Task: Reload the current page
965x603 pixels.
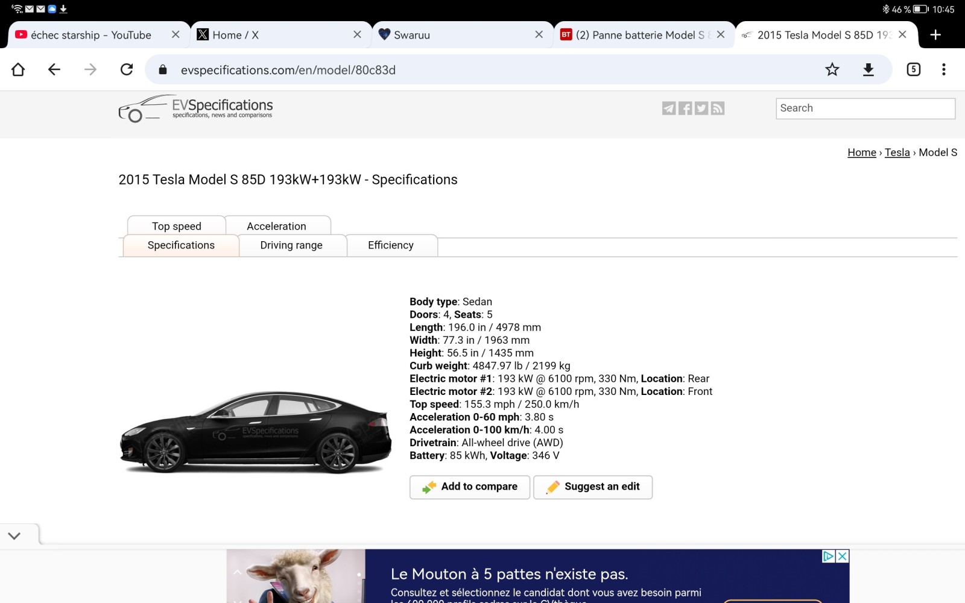Action: pos(127,70)
